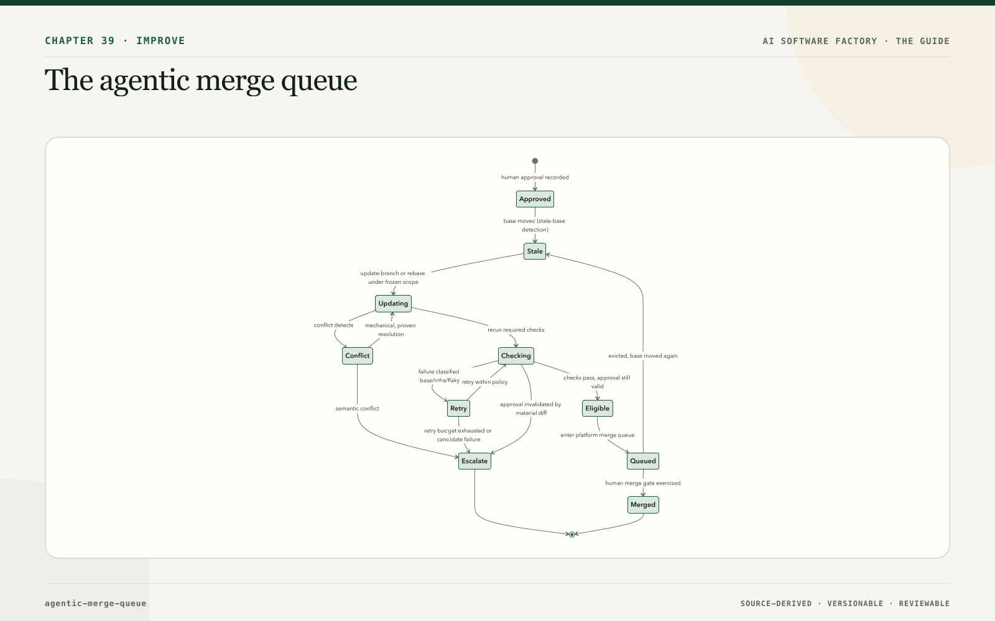Viewport: 995px width, 621px height.
Task: Click the 'semantic conflict' transition label
Action: [358, 409]
